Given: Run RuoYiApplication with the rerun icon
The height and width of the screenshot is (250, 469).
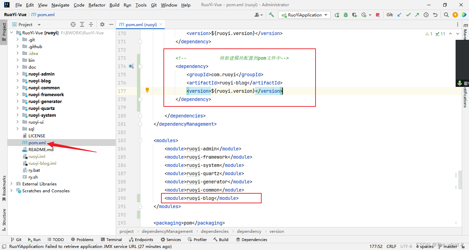Looking at the screenshot, I should (337, 15).
